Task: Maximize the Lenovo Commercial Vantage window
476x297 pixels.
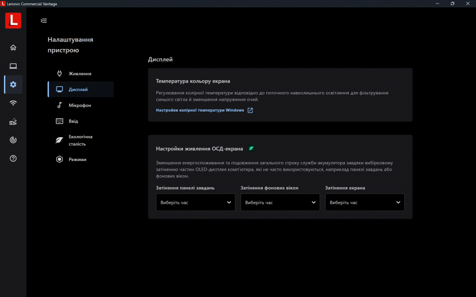Action: coord(452,3)
